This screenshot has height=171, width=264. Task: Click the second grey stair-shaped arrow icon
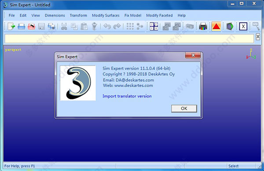(x=176, y=26)
